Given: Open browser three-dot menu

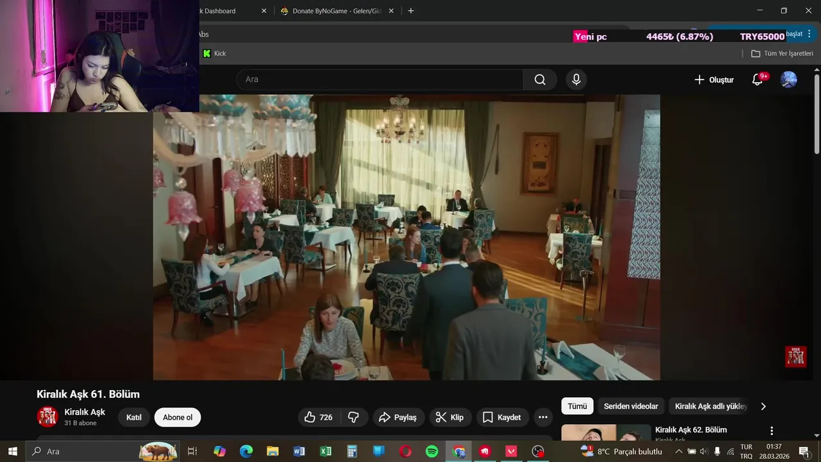Looking at the screenshot, I should click(810, 33).
